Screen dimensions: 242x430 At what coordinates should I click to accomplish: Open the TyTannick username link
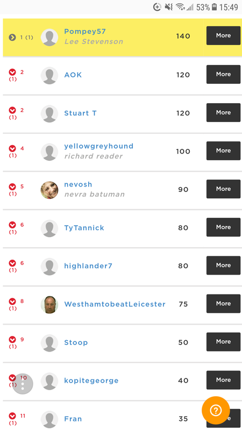click(x=84, y=228)
